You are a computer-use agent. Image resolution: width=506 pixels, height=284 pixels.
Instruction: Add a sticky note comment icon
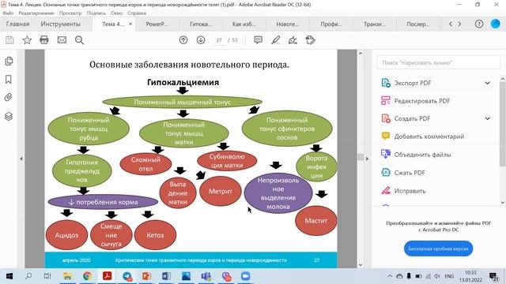pos(259,40)
